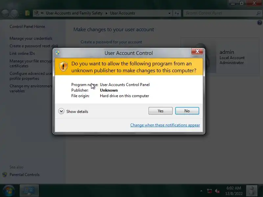Screen dimensions: 263x197
Task: Expand Show details chevron
Action: pos(61,111)
